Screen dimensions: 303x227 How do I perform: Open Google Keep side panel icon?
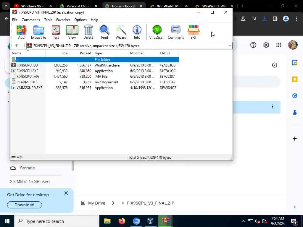[295, 79]
